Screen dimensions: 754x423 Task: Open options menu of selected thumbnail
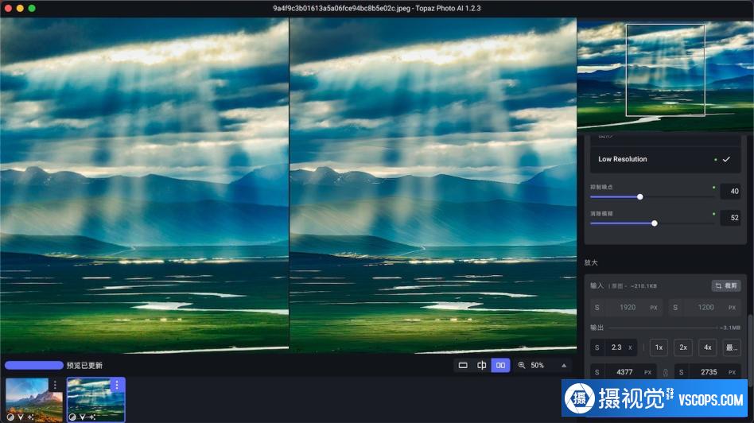click(117, 385)
